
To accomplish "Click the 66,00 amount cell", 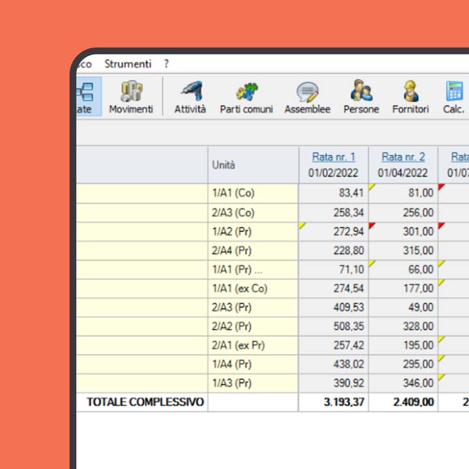I will point(403,270).
